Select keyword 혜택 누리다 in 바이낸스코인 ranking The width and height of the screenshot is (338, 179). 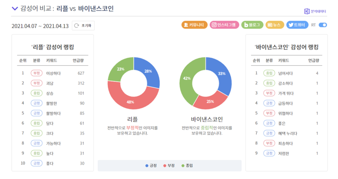(288, 133)
